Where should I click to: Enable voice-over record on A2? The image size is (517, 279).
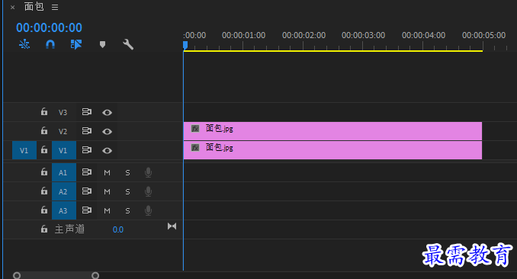pos(149,191)
